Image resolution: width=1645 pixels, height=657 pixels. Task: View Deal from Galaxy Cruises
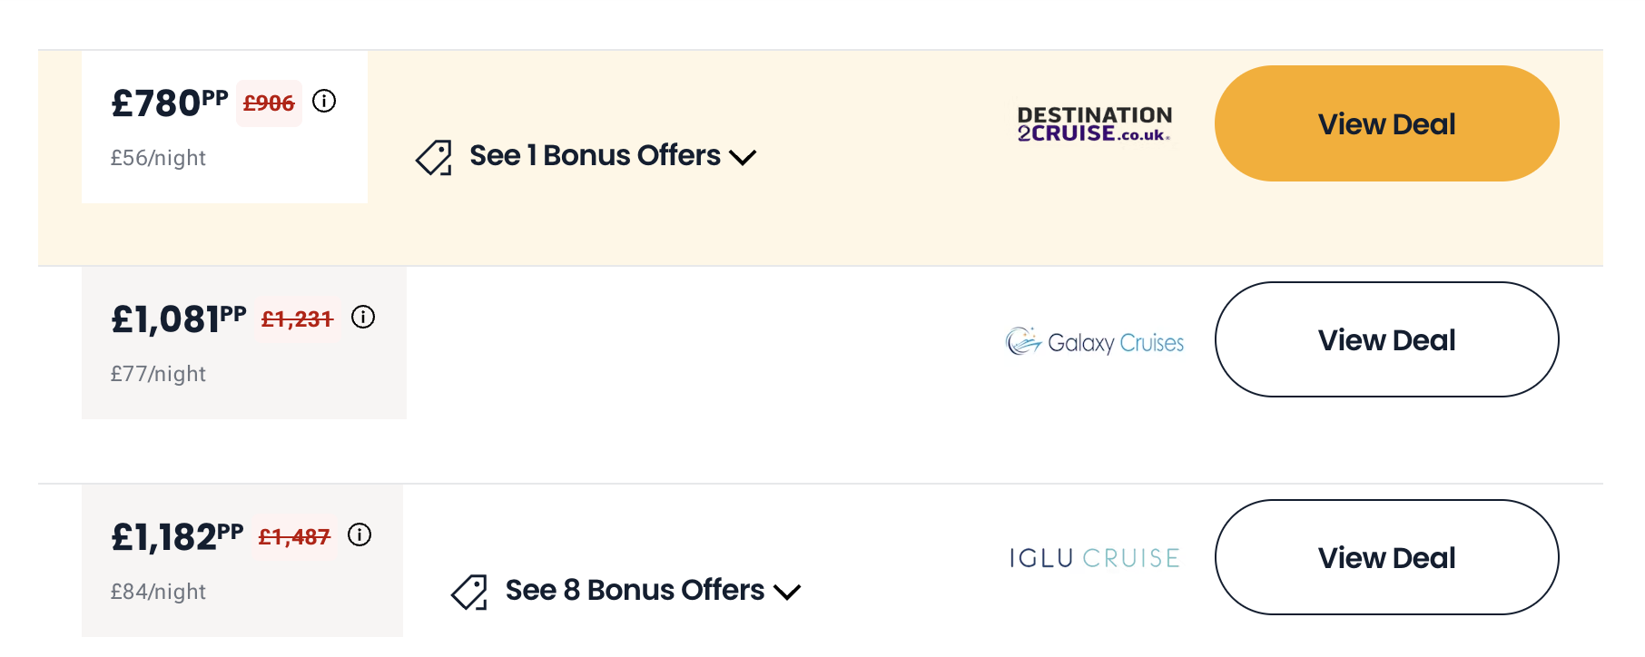click(1386, 340)
